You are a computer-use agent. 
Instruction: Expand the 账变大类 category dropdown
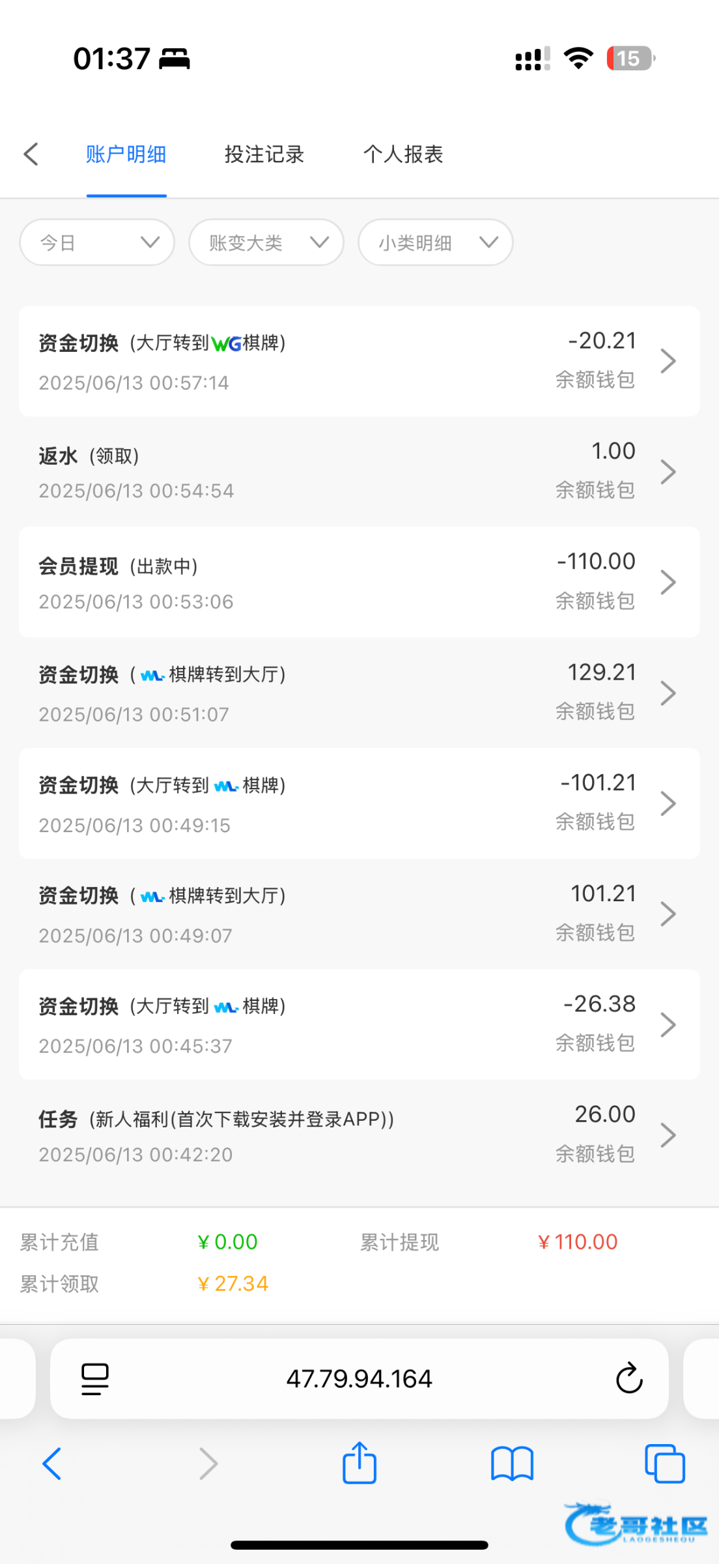[266, 242]
